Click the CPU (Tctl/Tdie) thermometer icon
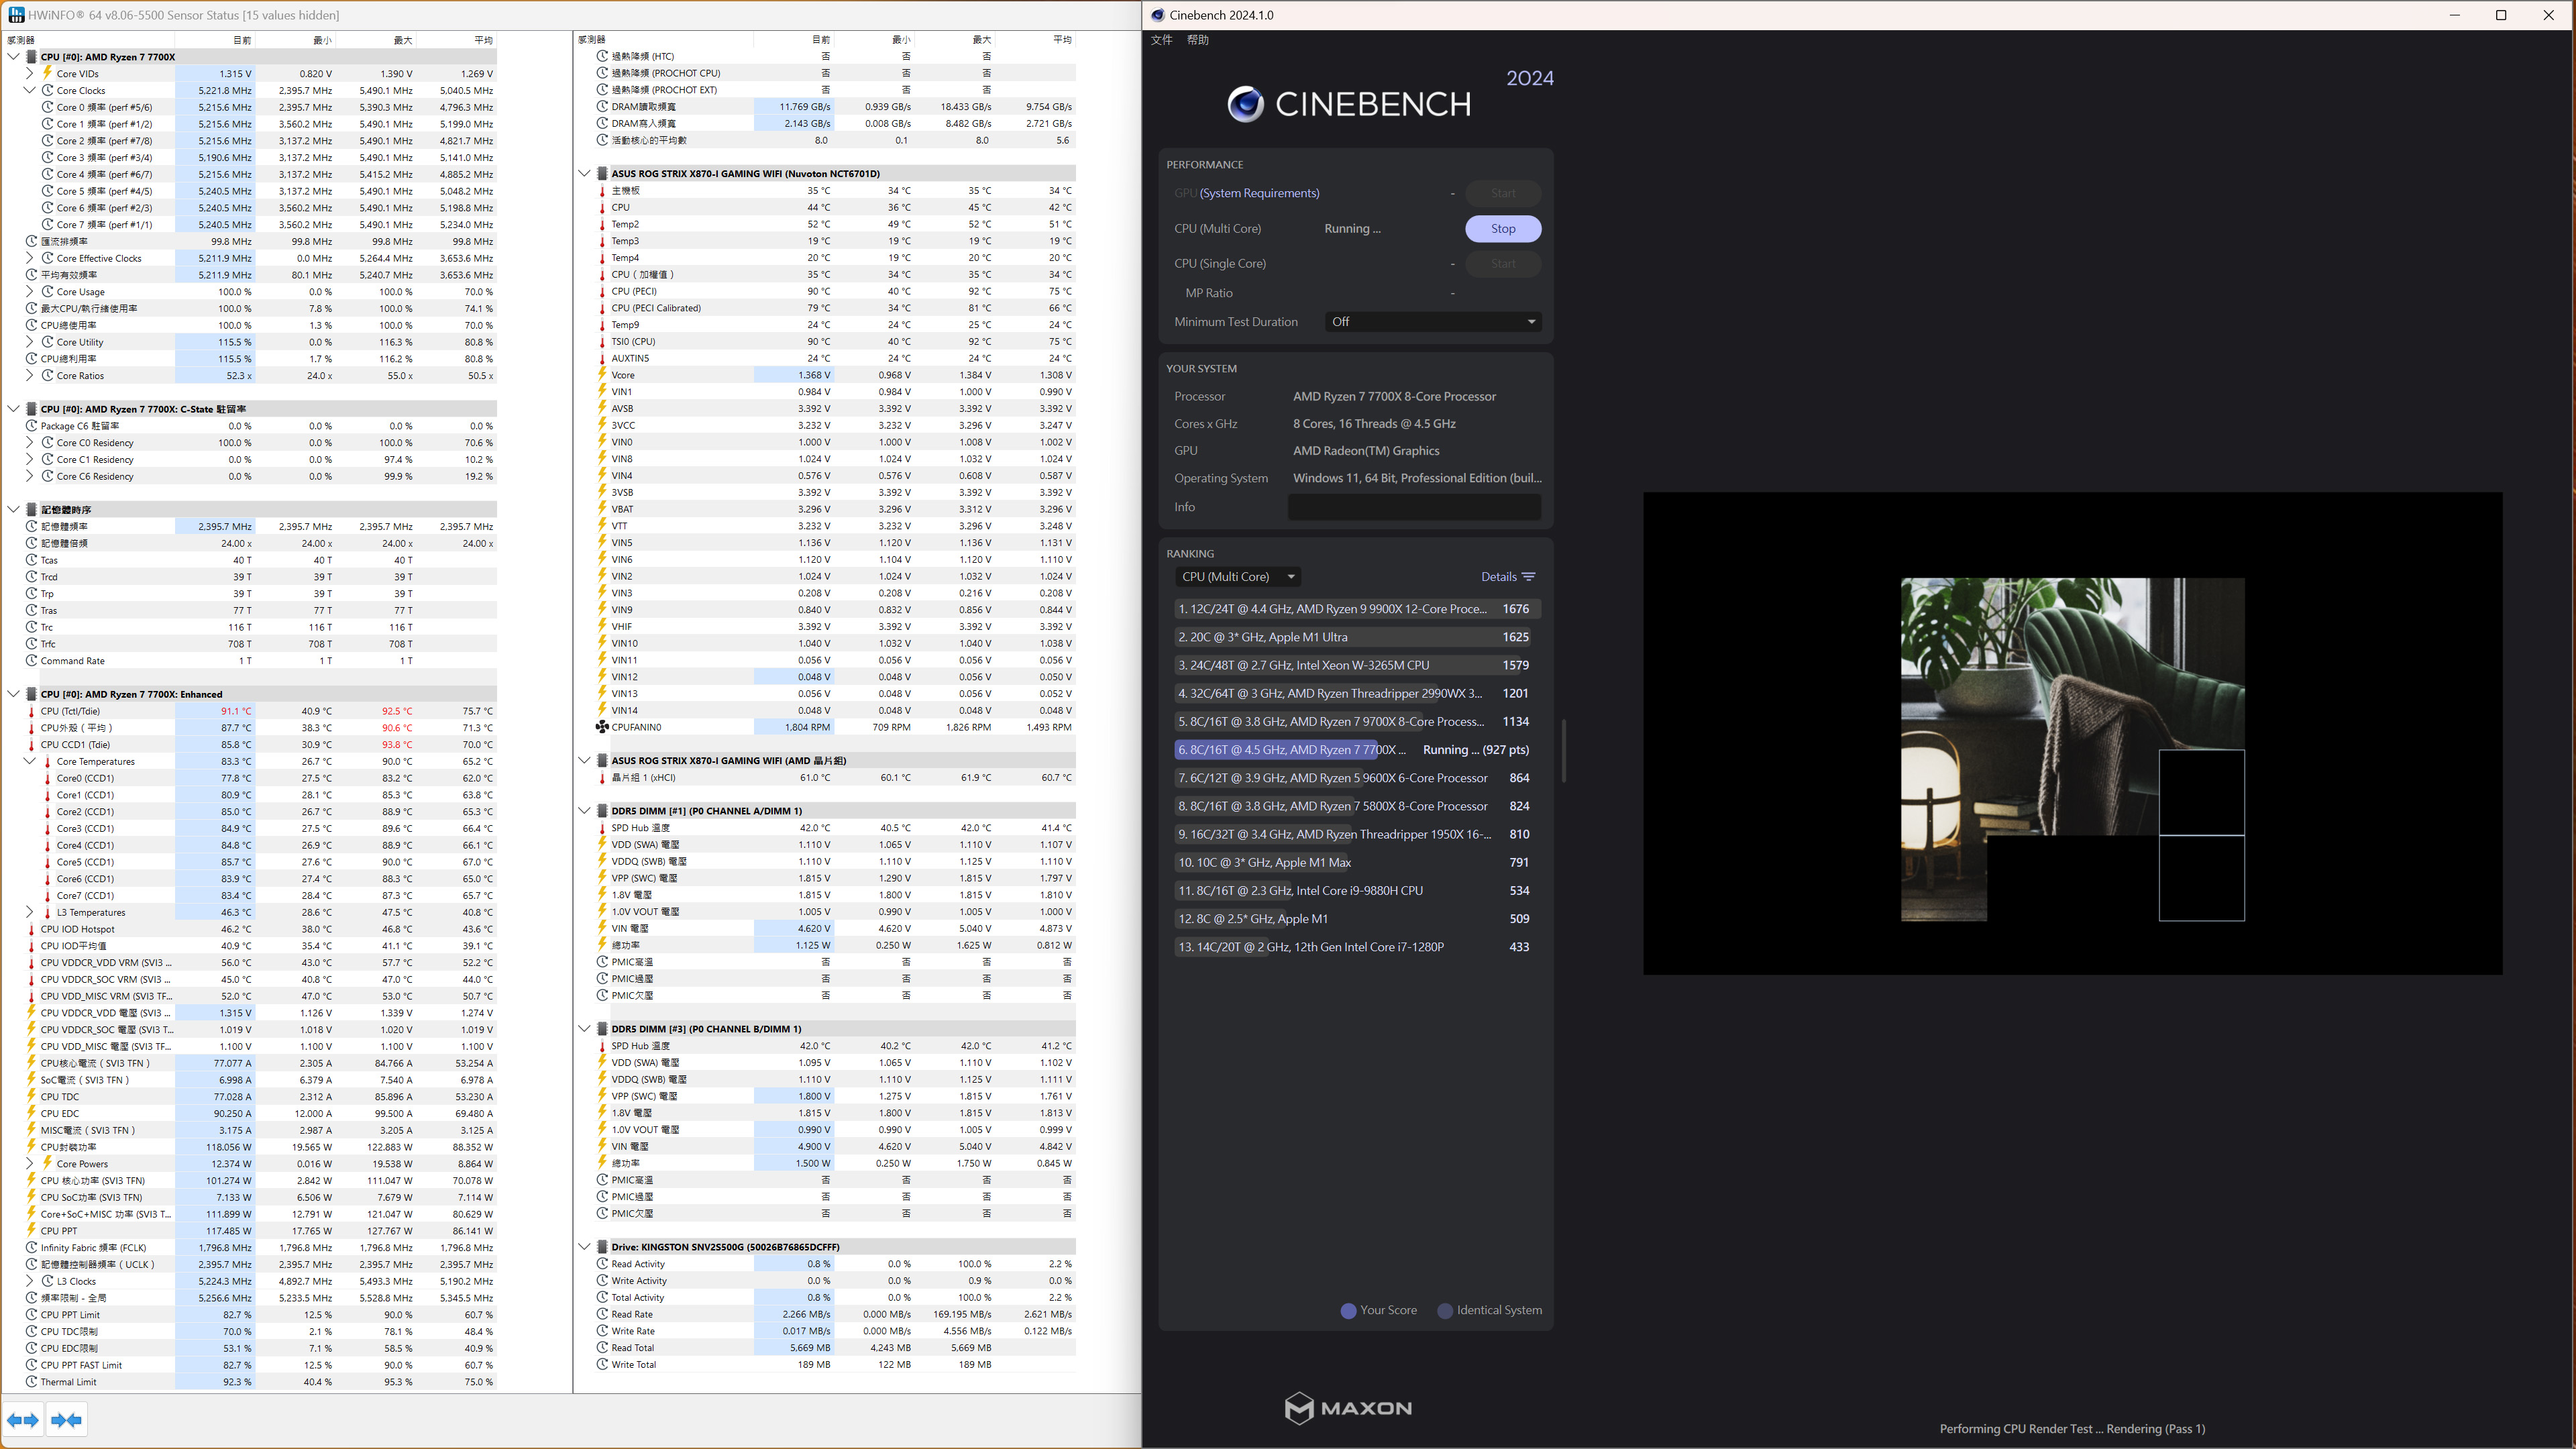Screen dimensions: 2576x1449 tap(31, 711)
